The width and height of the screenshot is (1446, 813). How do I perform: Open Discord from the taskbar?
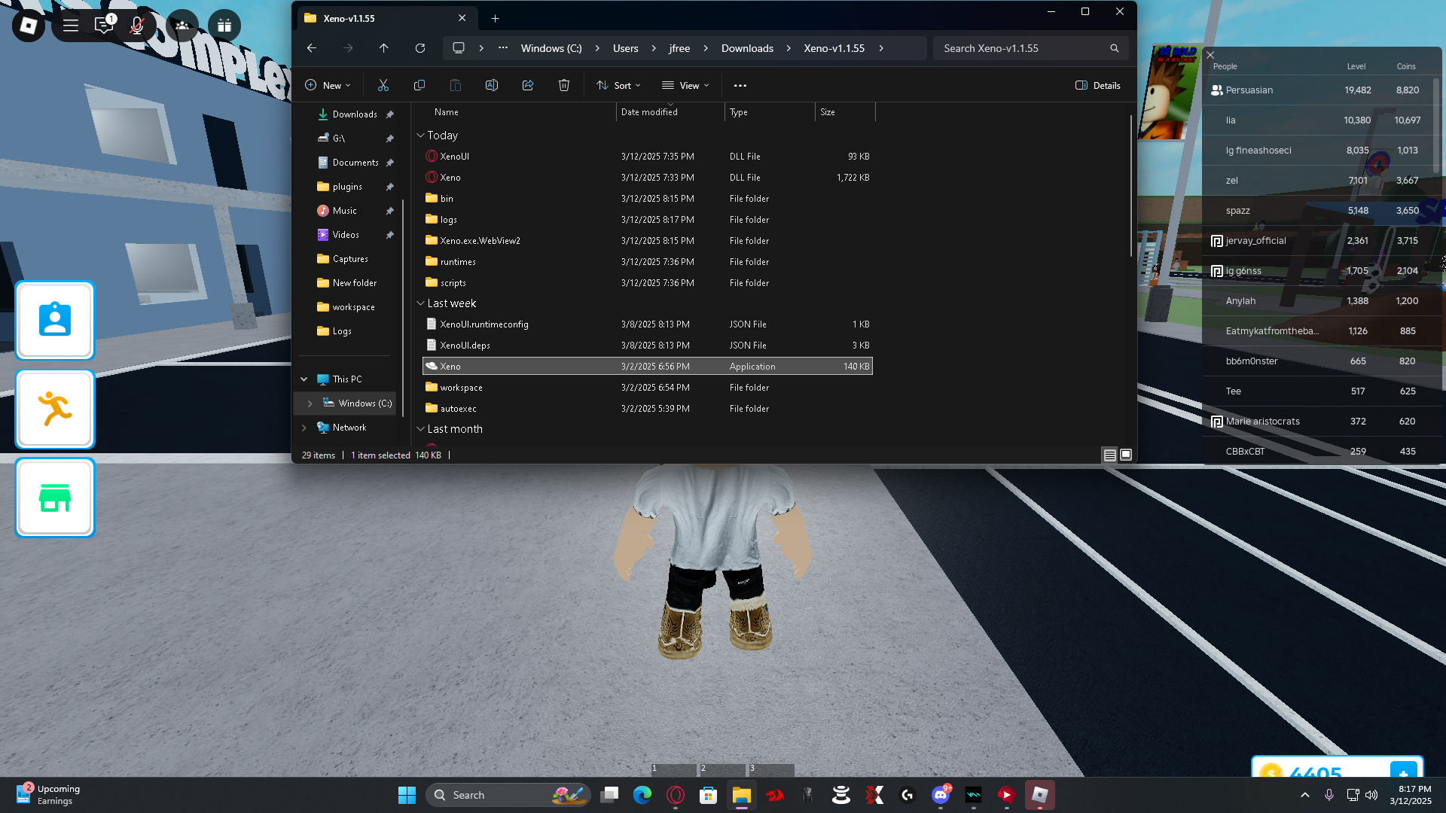point(941,795)
